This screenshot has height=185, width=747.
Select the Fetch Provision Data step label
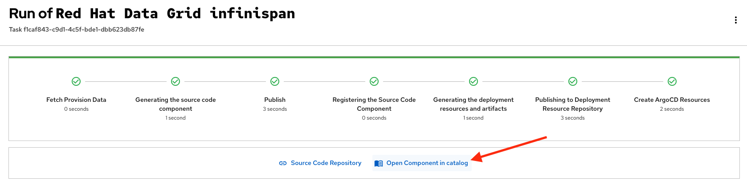click(76, 100)
